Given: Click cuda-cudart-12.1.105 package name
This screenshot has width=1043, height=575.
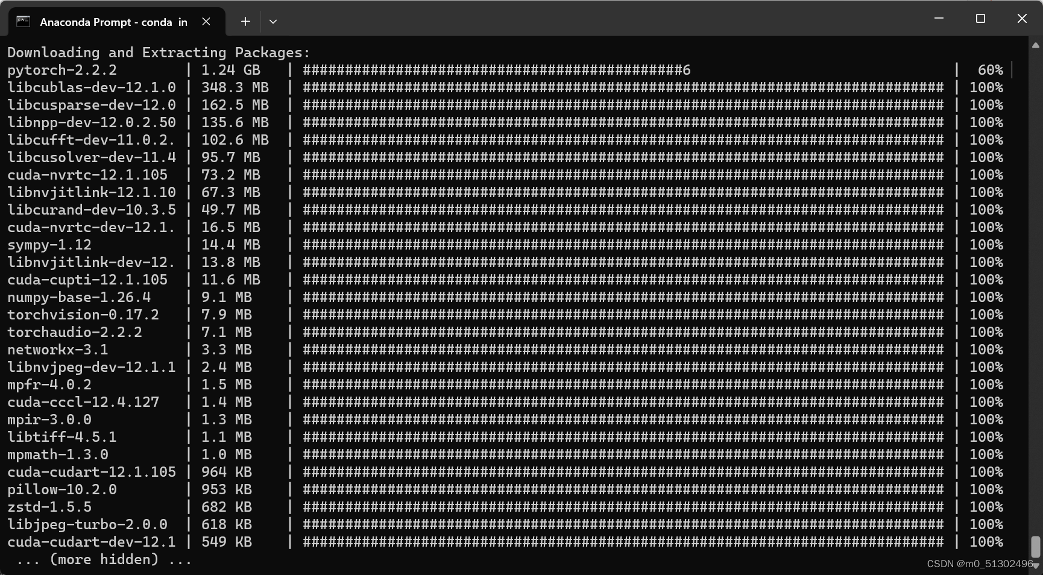Looking at the screenshot, I should [92, 472].
